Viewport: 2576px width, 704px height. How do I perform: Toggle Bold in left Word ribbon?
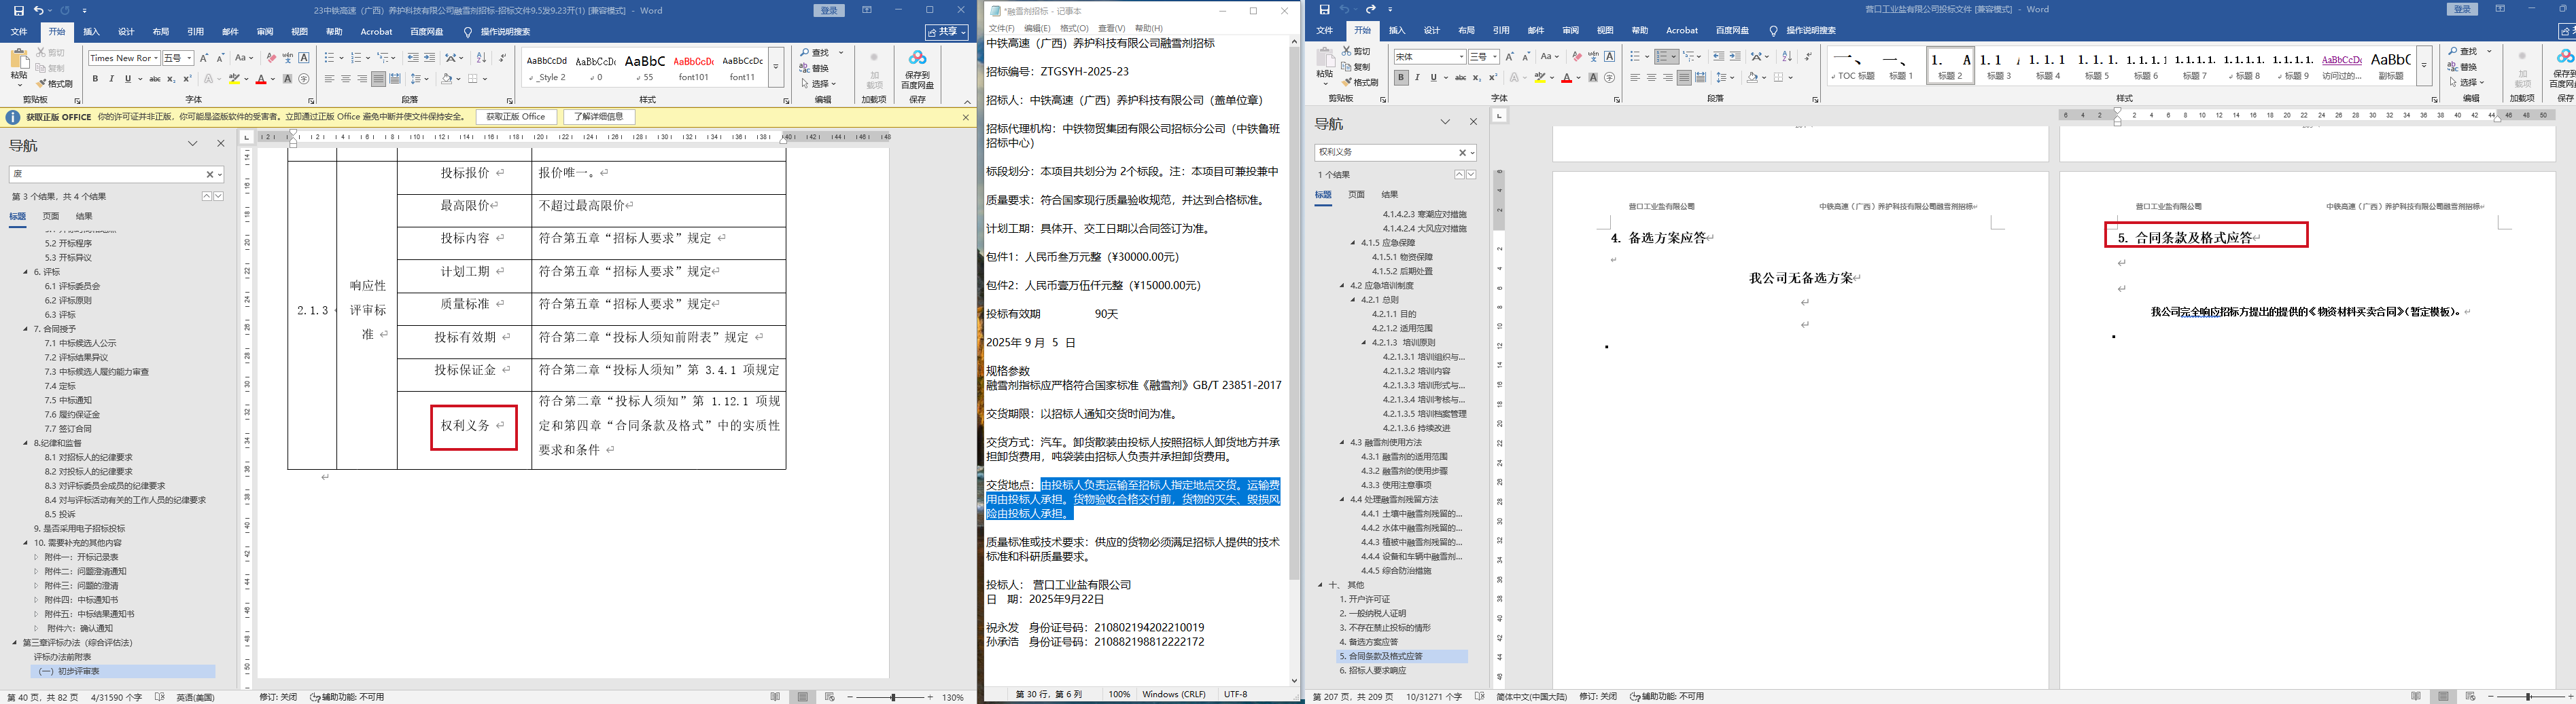(x=95, y=79)
